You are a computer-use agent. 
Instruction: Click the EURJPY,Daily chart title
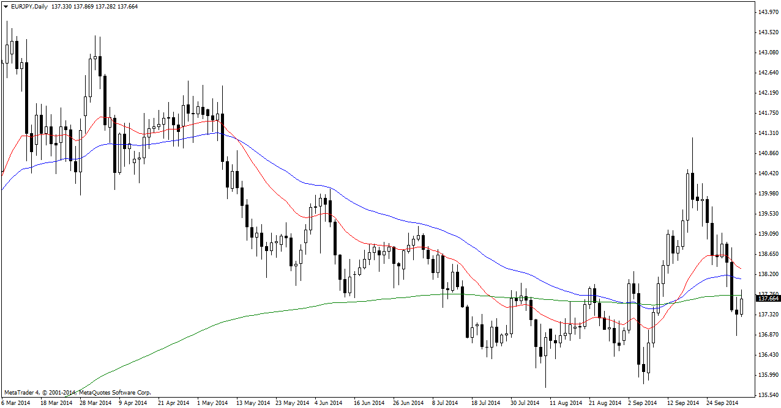pyautogui.click(x=29, y=7)
